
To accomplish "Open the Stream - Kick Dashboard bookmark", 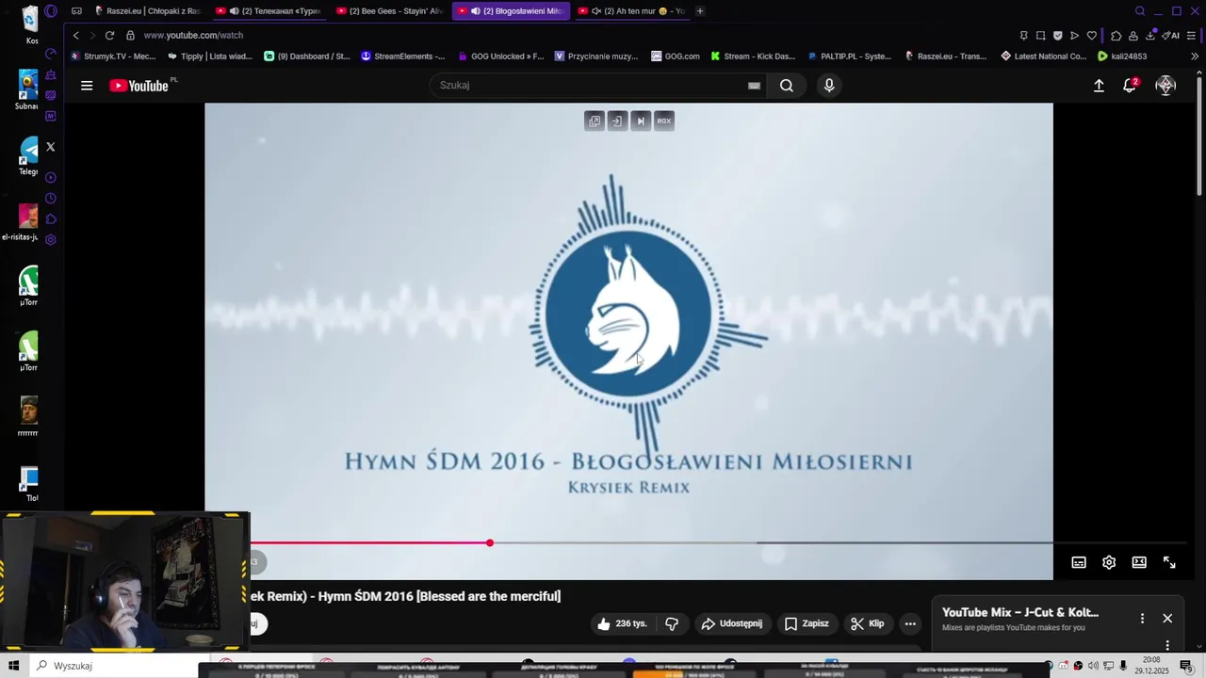I will [x=753, y=56].
